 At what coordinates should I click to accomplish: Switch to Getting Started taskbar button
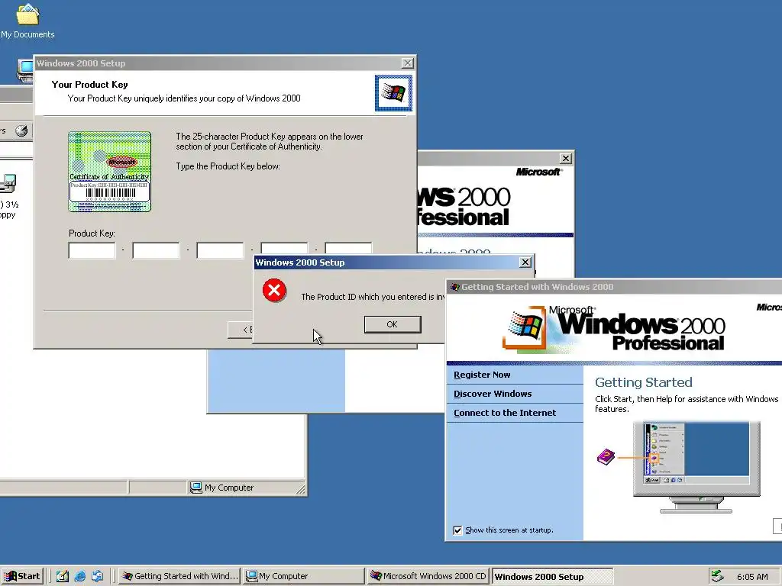tap(179, 576)
